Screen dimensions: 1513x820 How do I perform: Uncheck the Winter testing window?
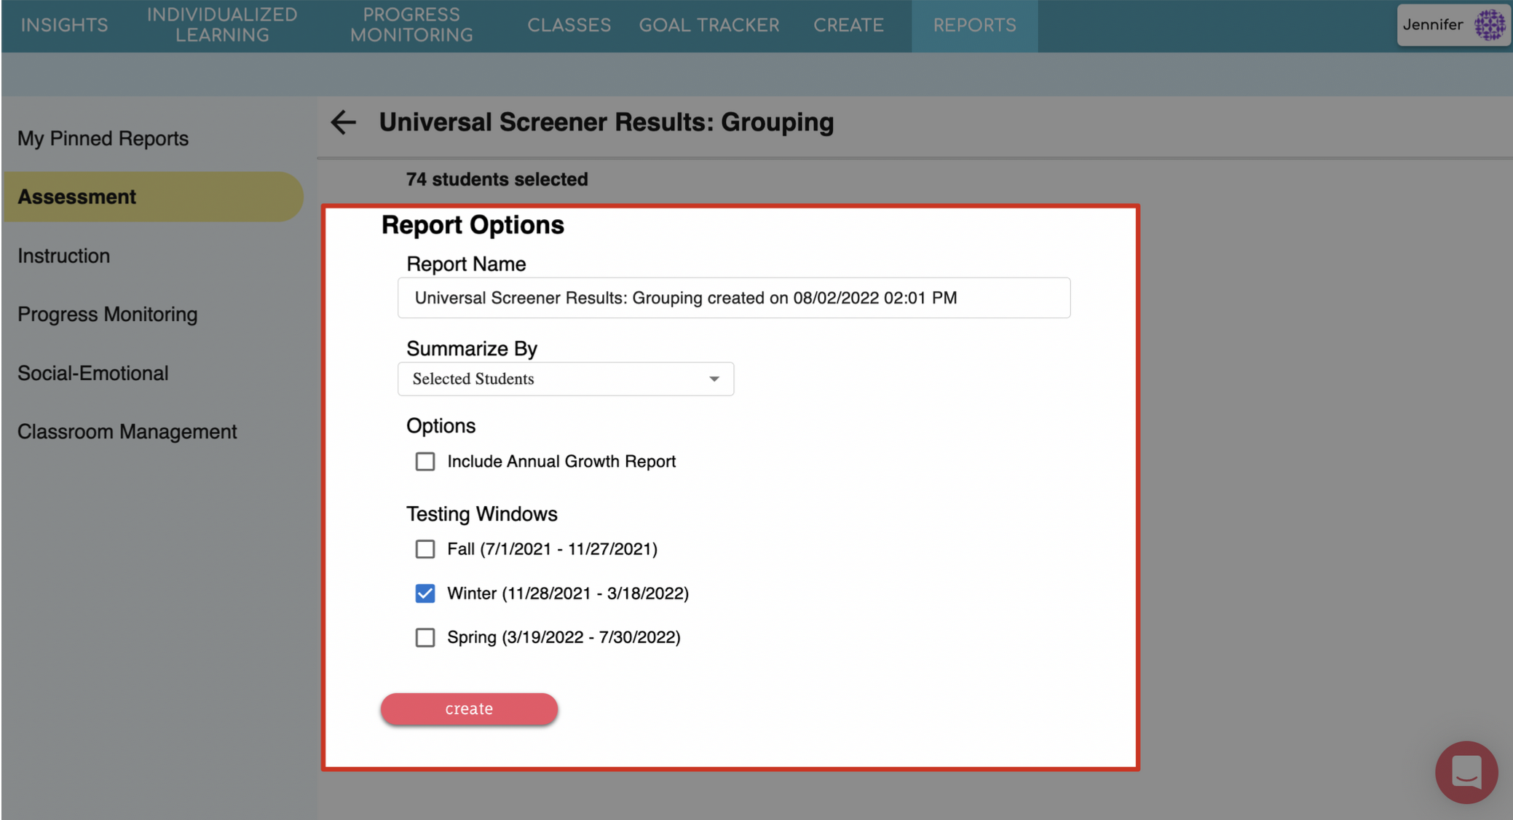point(425,594)
